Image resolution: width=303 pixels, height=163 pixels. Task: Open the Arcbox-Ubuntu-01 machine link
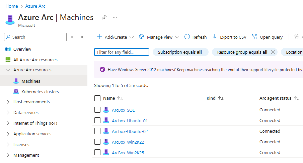(x=130, y=121)
